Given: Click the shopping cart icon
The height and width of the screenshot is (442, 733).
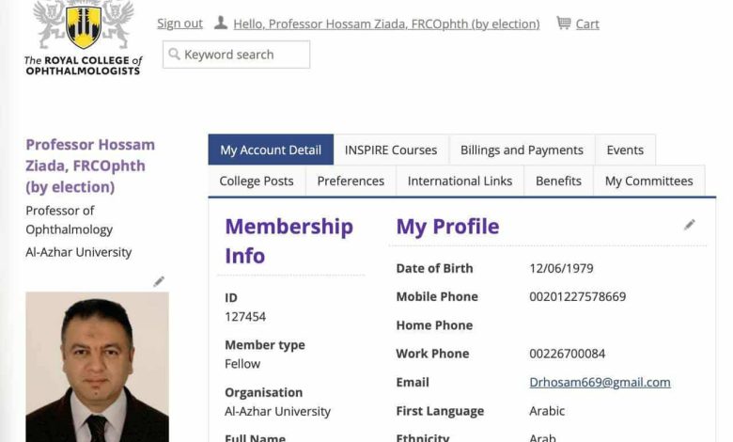Looking at the screenshot, I should coord(563,23).
